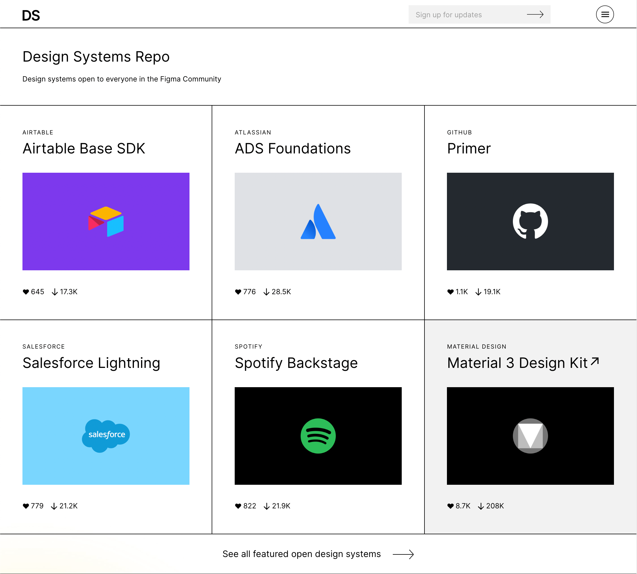Click the arrow after See all featured
The width and height of the screenshot is (637, 574).
point(403,554)
